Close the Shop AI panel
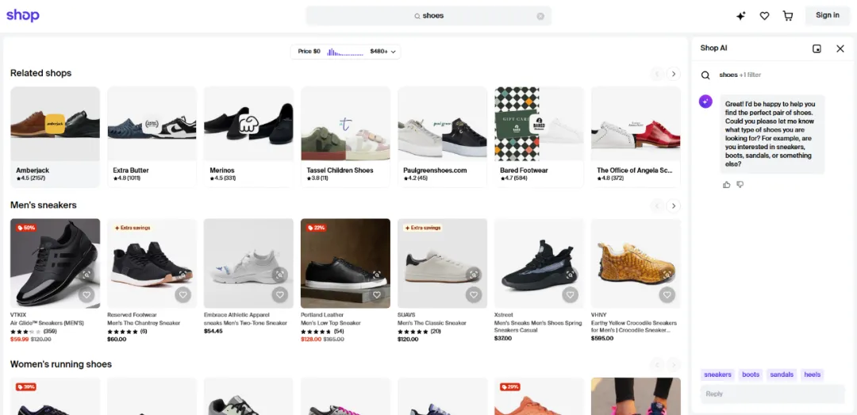Viewport: 857px width, 415px height. coord(840,48)
